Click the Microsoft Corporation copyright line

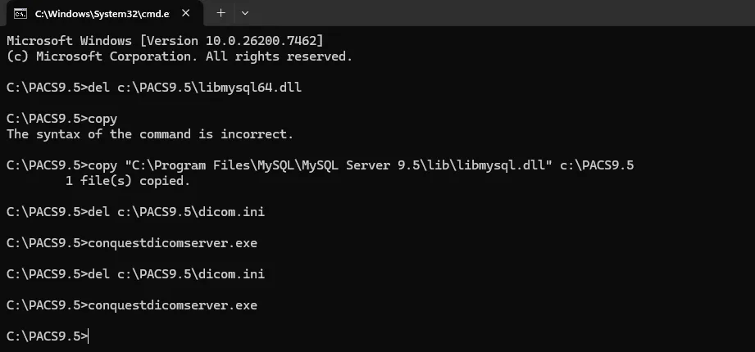pyautogui.click(x=179, y=56)
